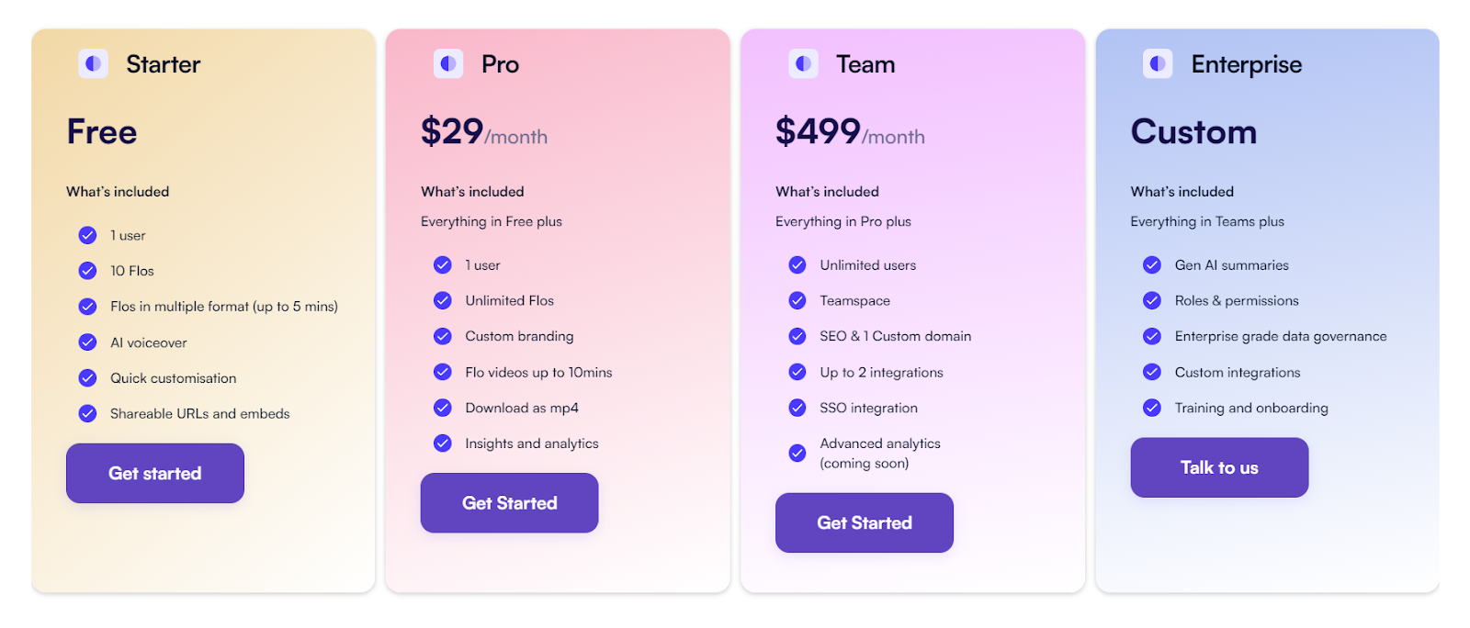Viewport: 1470px width, 628px height.
Task: Click the Enterprise plan logo icon
Action: [1159, 63]
